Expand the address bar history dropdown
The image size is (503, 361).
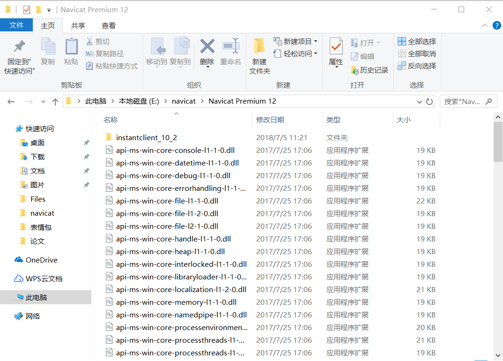(x=419, y=102)
